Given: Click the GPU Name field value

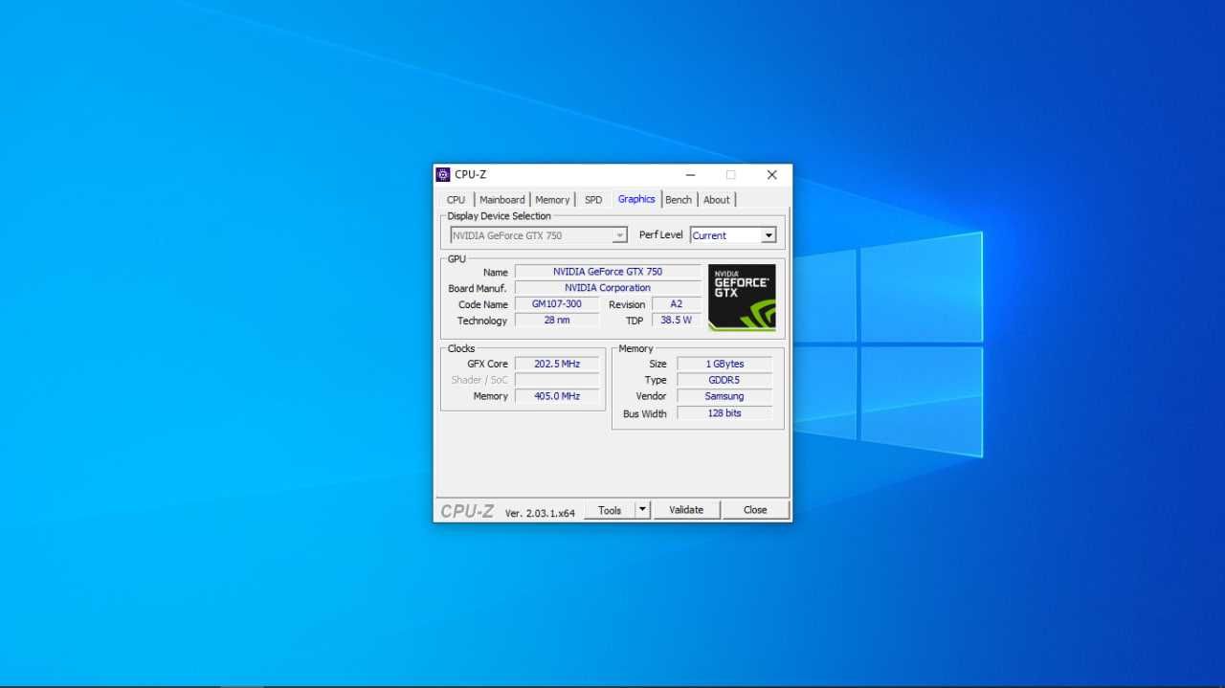Looking at the screenshot, I should pos(608,272).
